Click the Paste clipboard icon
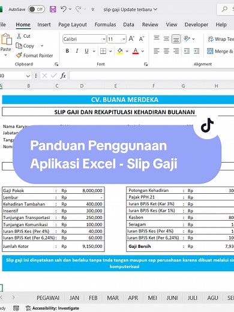This screenshot has height=312, width=234. click(x=6, y=39)
